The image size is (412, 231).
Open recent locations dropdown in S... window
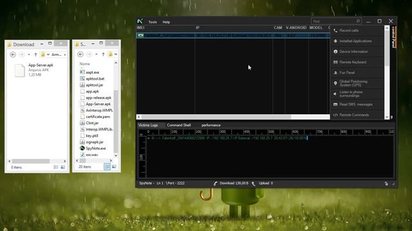tap(97, 54)
